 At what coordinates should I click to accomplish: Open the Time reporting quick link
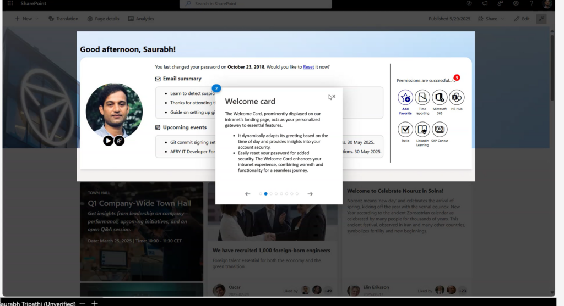click(x=422, y=97)
